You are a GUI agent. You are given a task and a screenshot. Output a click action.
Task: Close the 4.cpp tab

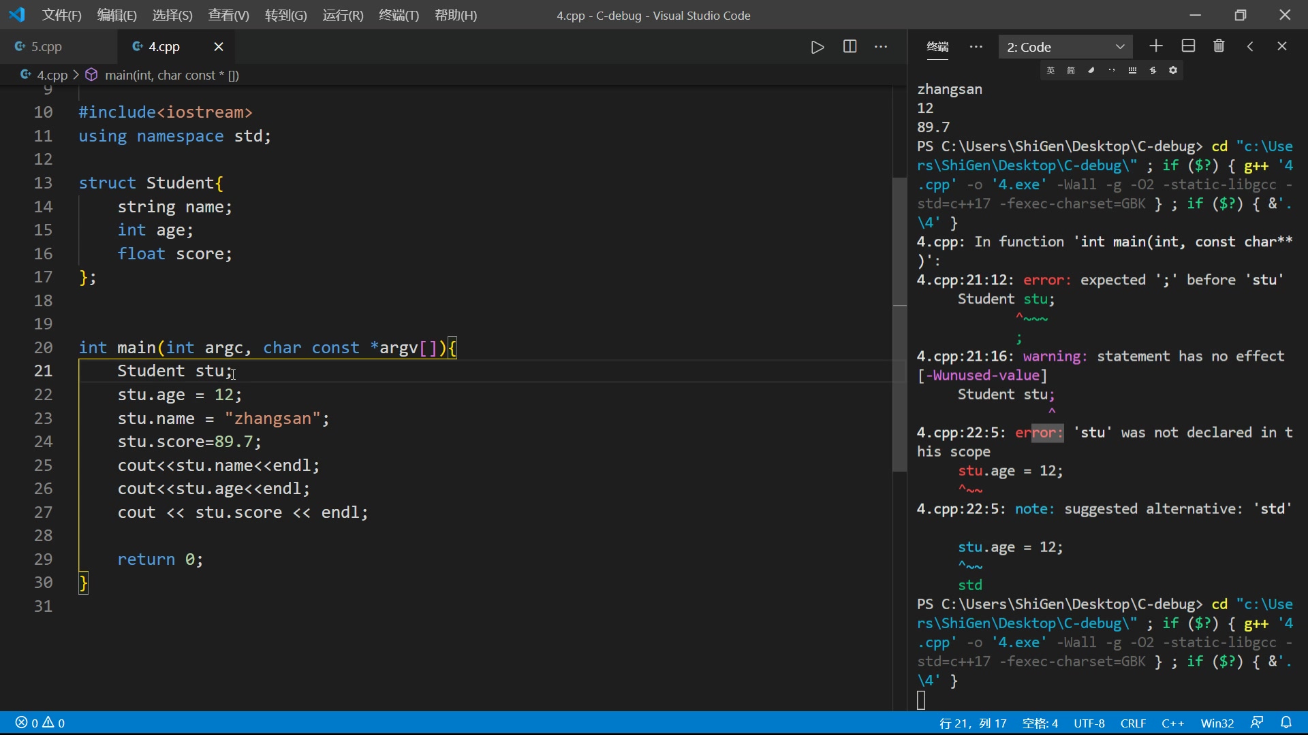[x=219, y=46]
